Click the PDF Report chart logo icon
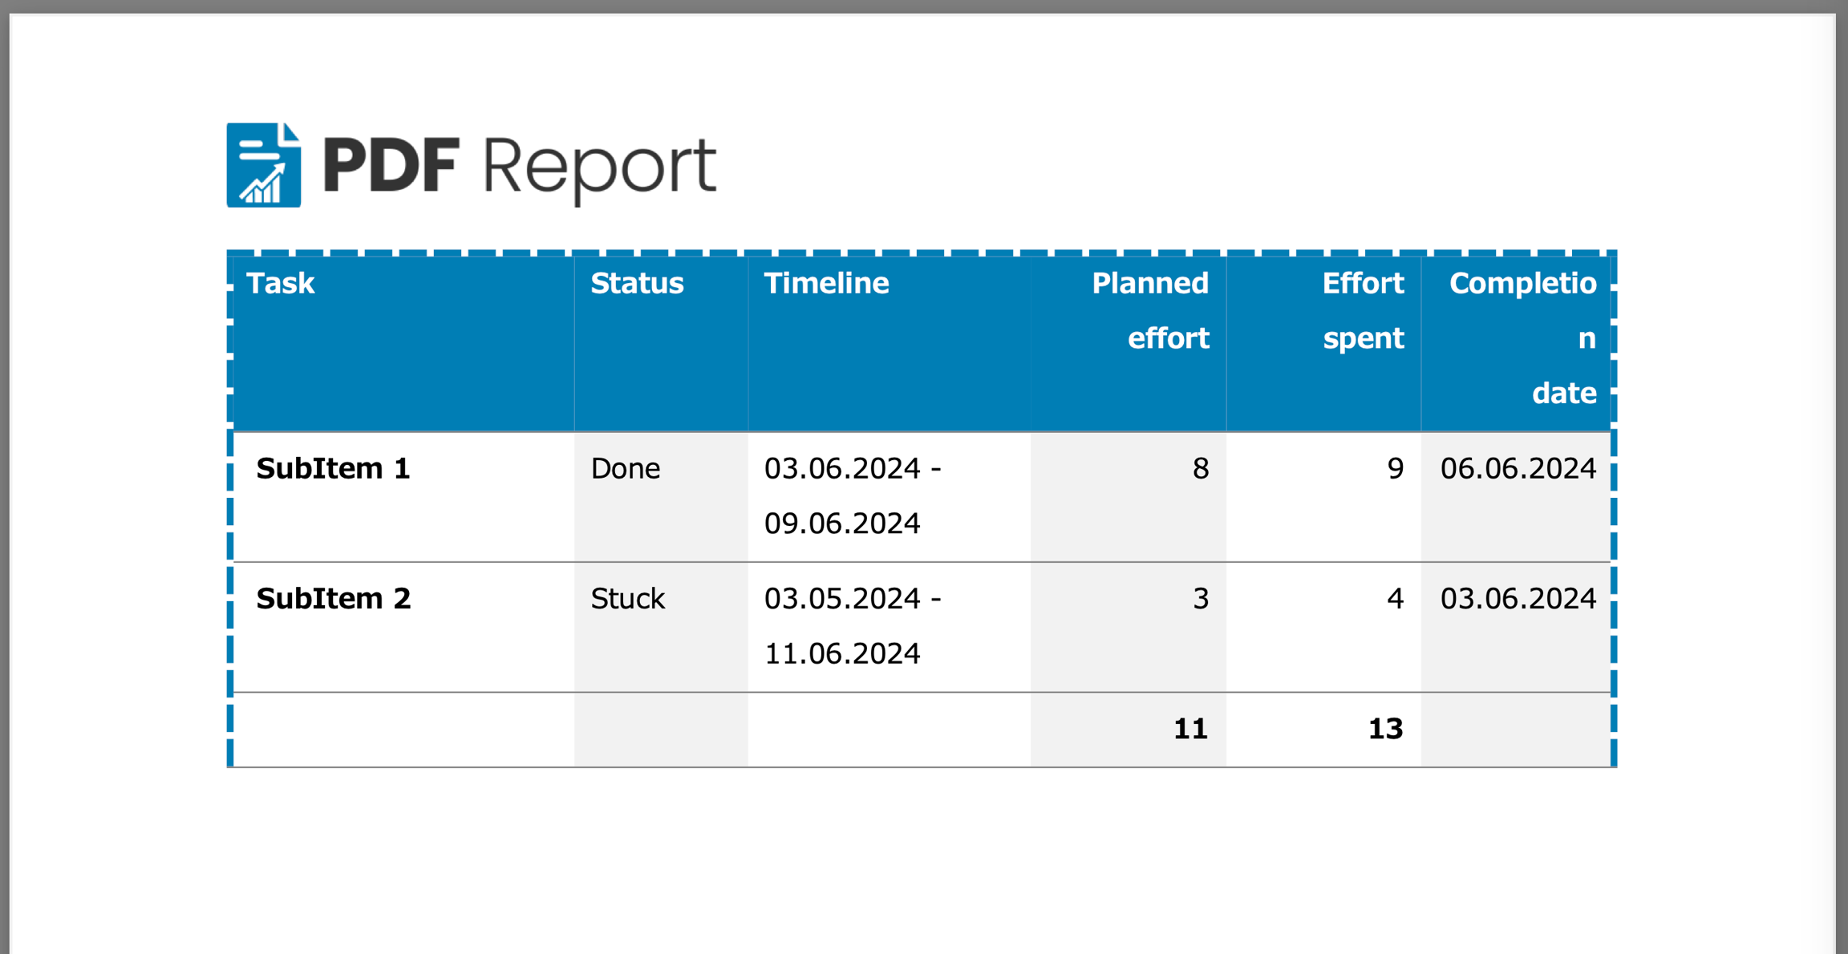This screenshot has height=954, width=1848. (263, 165)
